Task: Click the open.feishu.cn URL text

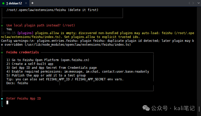Action: 76,60
